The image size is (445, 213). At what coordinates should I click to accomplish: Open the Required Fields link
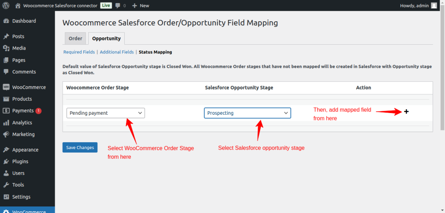(x=79, y=52)
